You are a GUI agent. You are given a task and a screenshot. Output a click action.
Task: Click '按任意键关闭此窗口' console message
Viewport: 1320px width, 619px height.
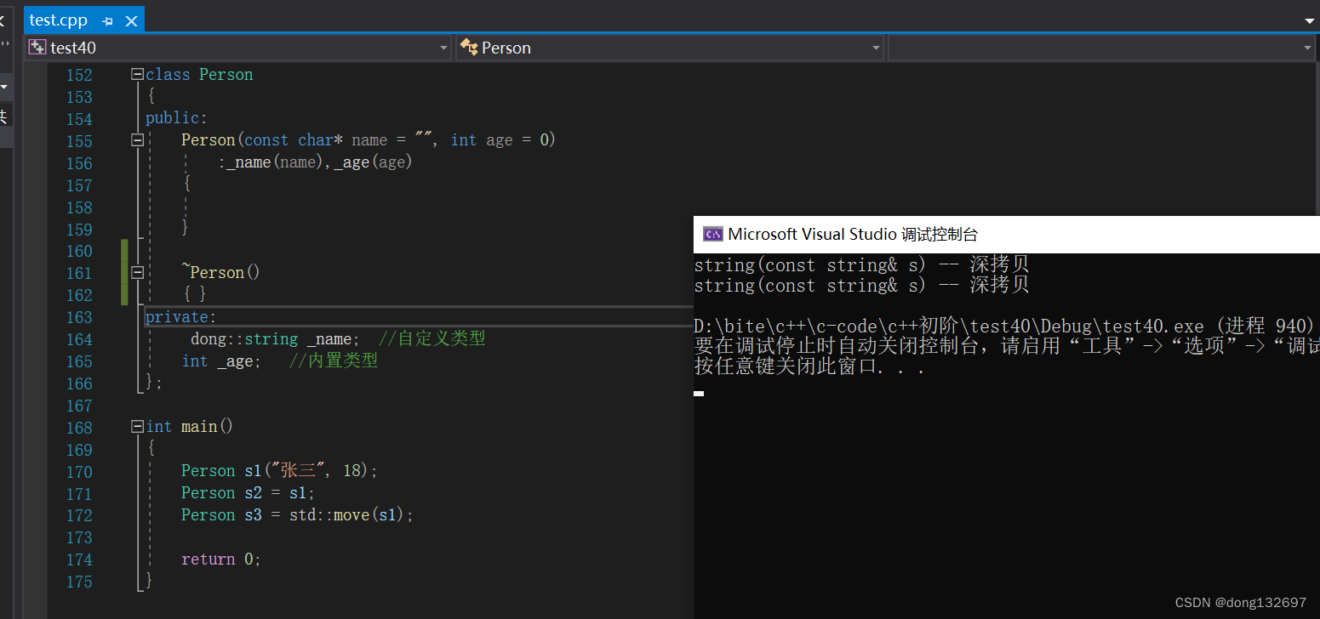pos(809,367)
